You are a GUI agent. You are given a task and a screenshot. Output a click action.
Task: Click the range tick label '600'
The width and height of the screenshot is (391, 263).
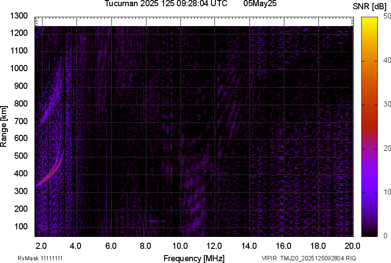coord(21,138)
